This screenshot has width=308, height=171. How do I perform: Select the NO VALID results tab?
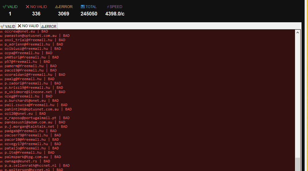28,26
